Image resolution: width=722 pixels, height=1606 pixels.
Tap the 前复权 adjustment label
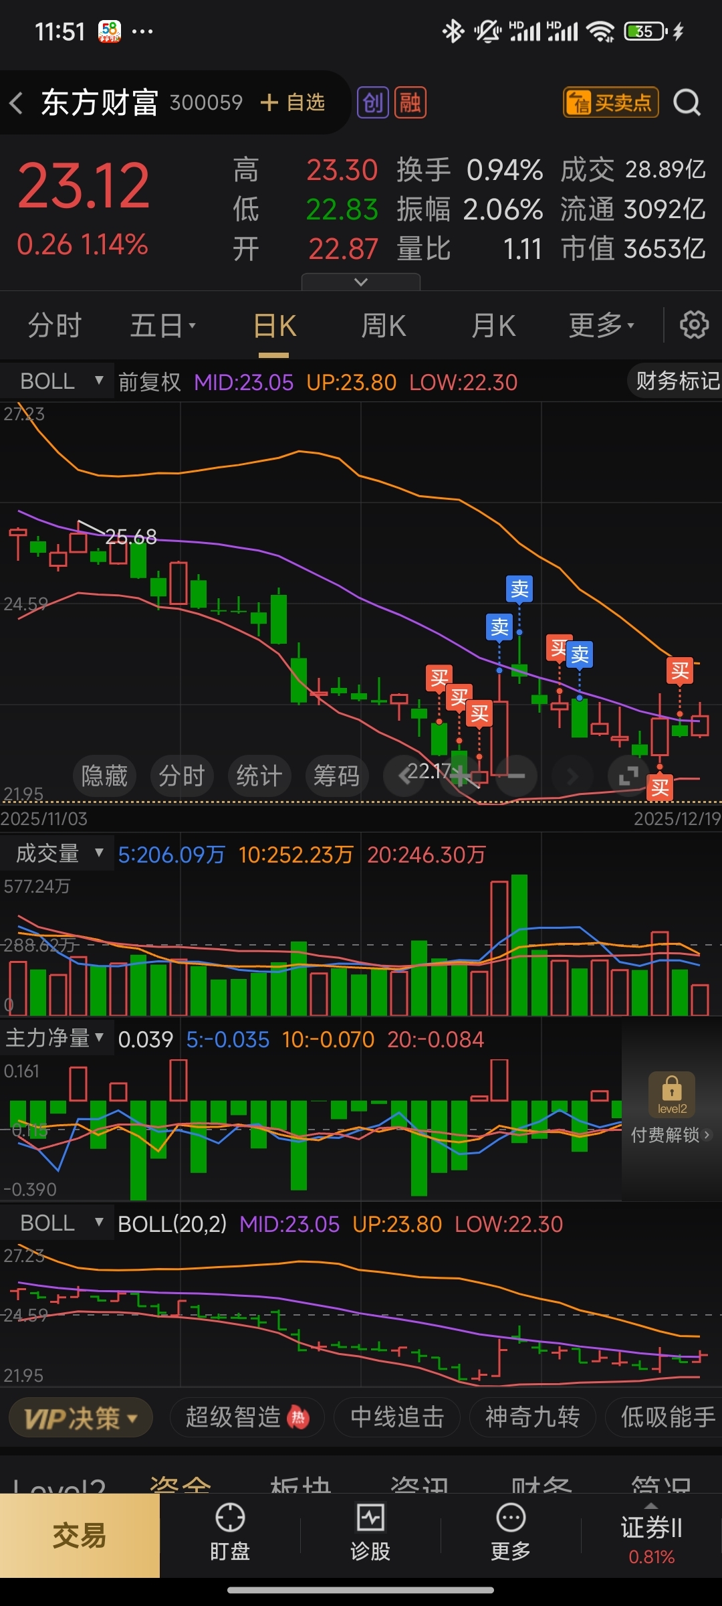pos(150,382)
